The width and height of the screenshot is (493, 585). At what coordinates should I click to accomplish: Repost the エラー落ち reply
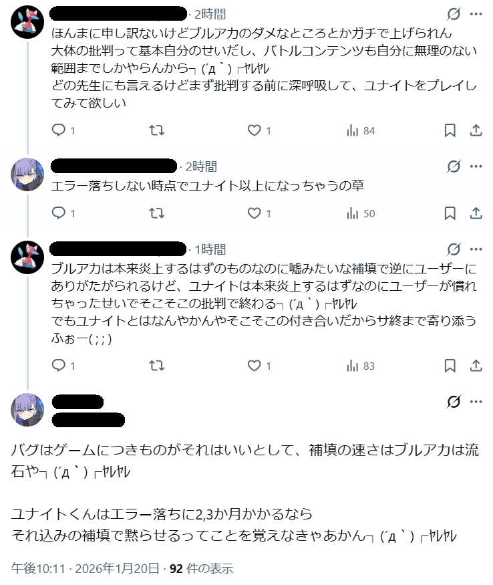pos(156,213)
